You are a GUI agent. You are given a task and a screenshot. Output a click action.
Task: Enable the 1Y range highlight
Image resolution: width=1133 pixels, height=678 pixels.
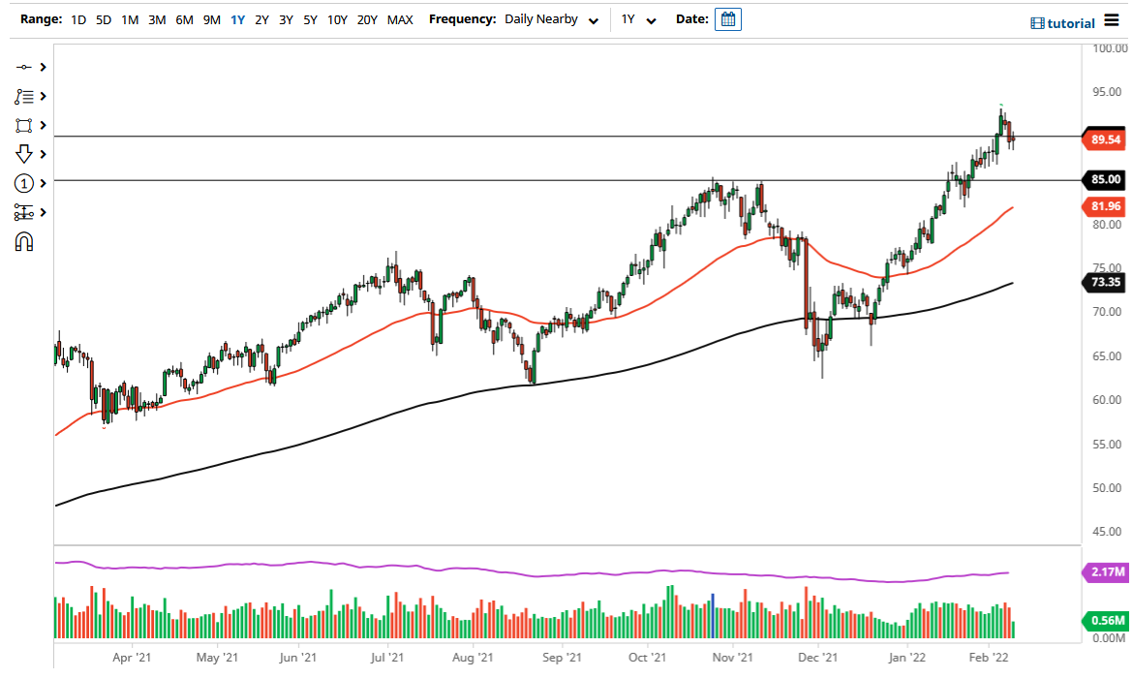tap(237, 18)
